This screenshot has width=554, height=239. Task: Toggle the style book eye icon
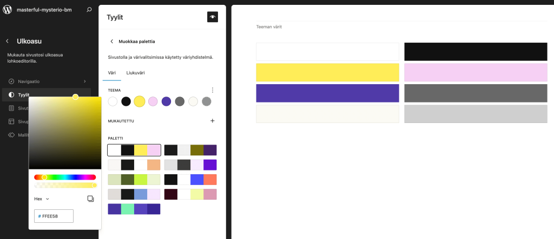pyautogui.click(x=212, y=17)
